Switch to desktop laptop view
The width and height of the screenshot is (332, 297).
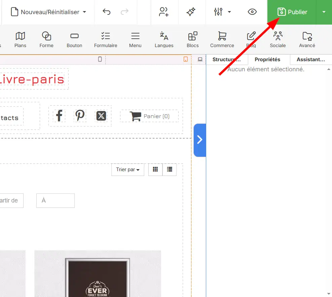coord(200,59)
